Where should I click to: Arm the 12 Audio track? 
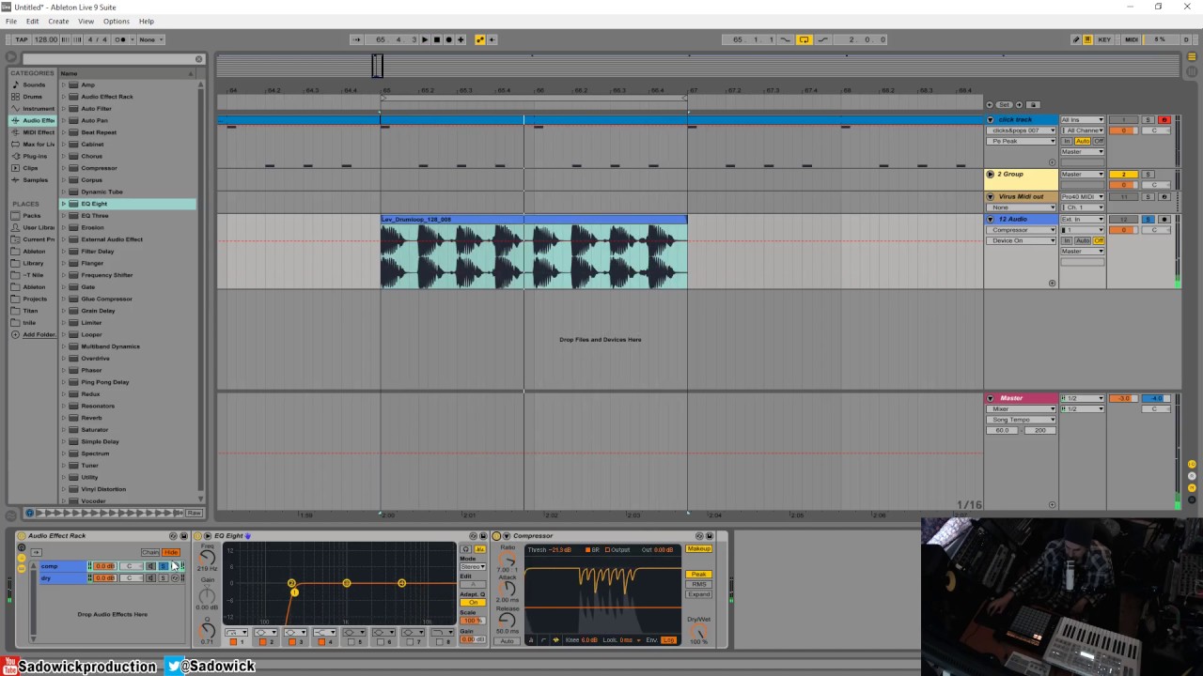pyautogui.click(x=1164, y=219)
